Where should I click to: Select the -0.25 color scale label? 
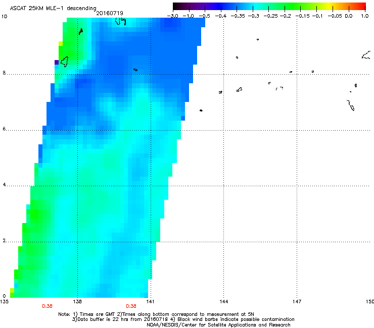pyautogui.click(x=271, y=16)
